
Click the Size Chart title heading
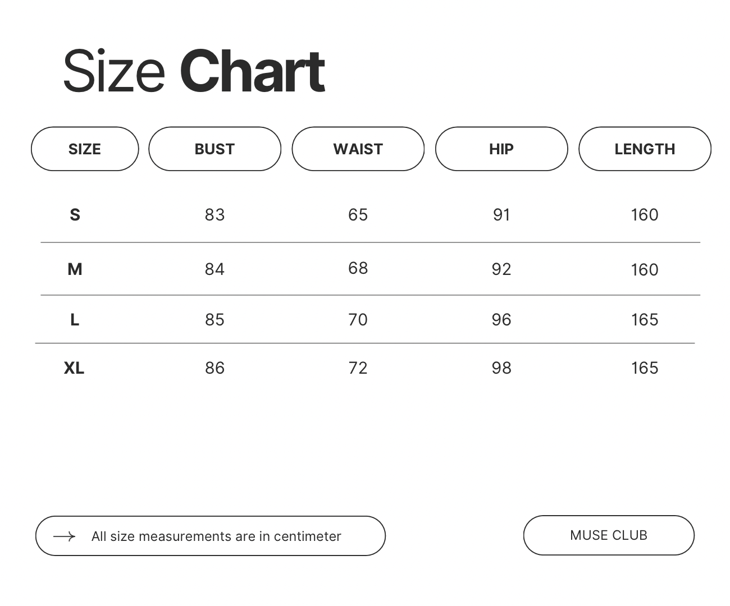(x=194, y=71)
